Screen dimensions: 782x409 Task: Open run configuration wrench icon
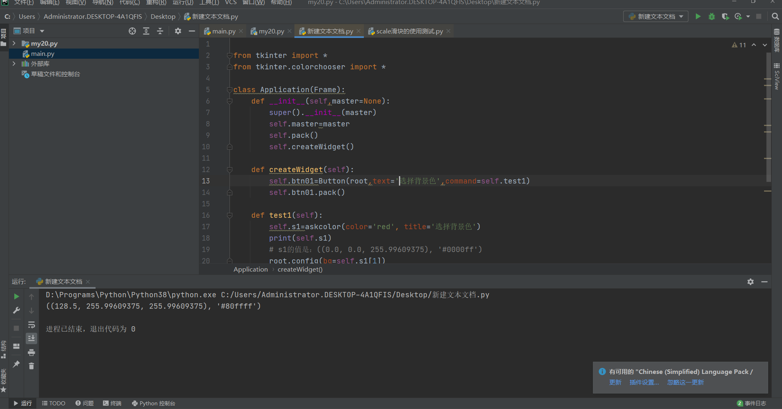tap(16, 310)
